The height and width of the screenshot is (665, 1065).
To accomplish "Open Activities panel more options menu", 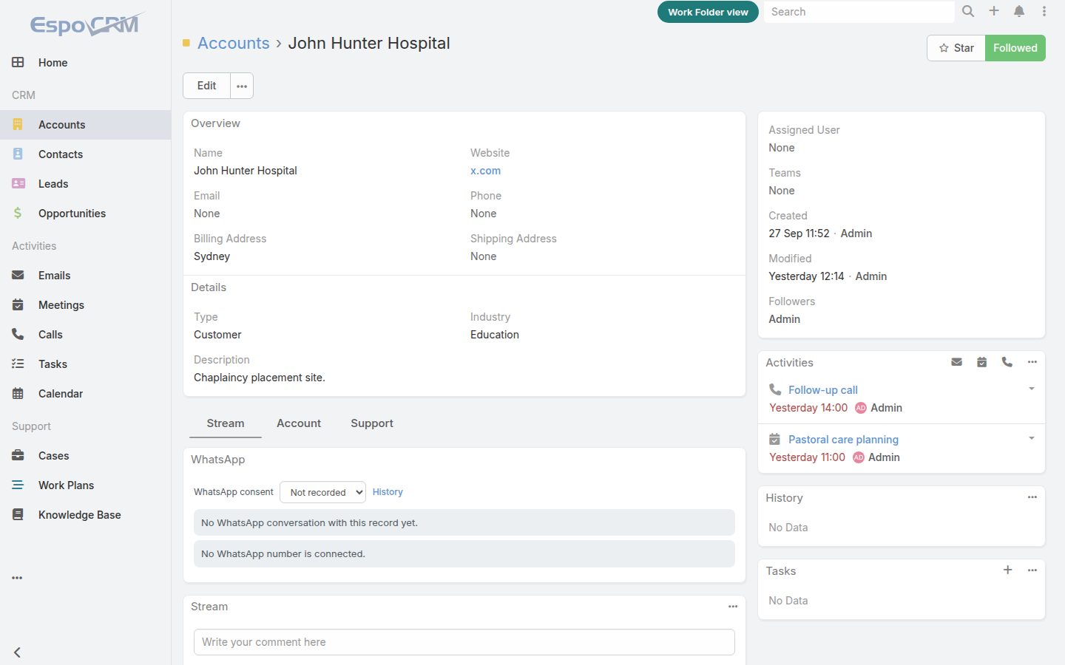I will pos(1032,362).
